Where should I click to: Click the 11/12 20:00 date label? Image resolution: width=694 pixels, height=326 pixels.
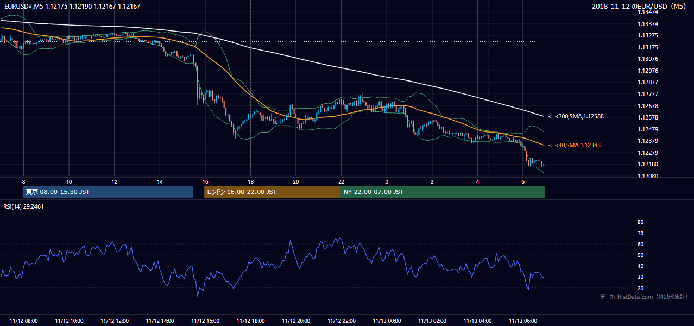click(x=296, y=321)
